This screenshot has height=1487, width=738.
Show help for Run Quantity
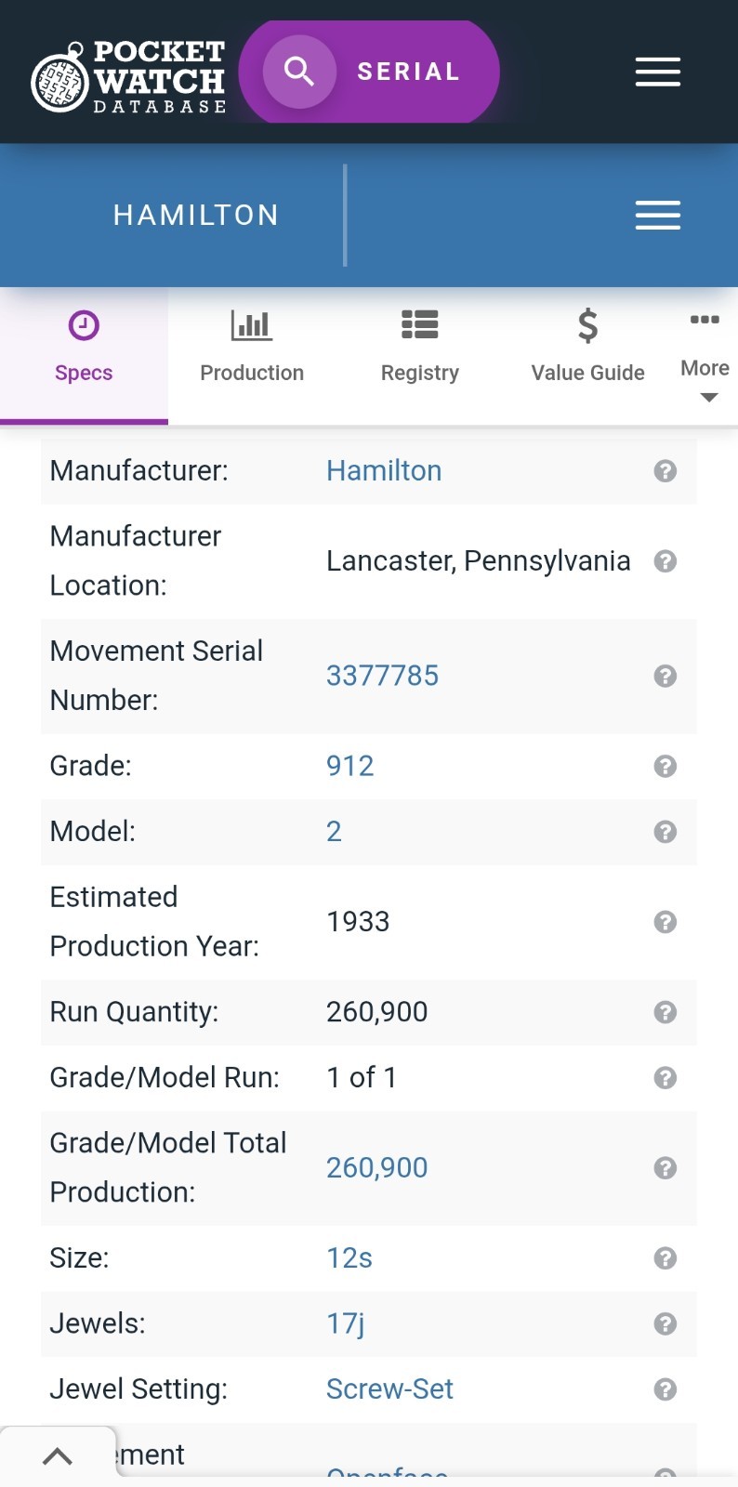(x=665, y=1012)
